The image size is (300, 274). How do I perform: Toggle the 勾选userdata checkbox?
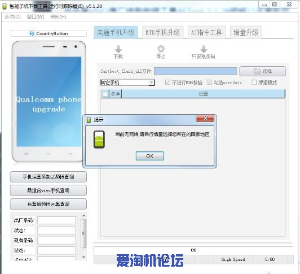(x=209, y=82)
